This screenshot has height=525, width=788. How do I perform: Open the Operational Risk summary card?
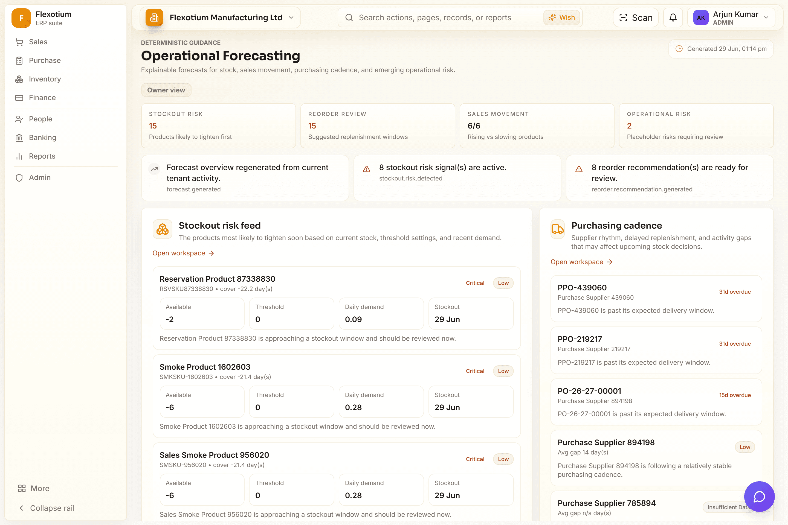point(696,126)
